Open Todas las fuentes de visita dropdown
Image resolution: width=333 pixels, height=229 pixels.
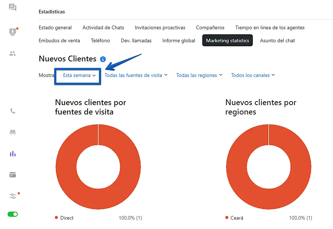[x=136, y=75]
